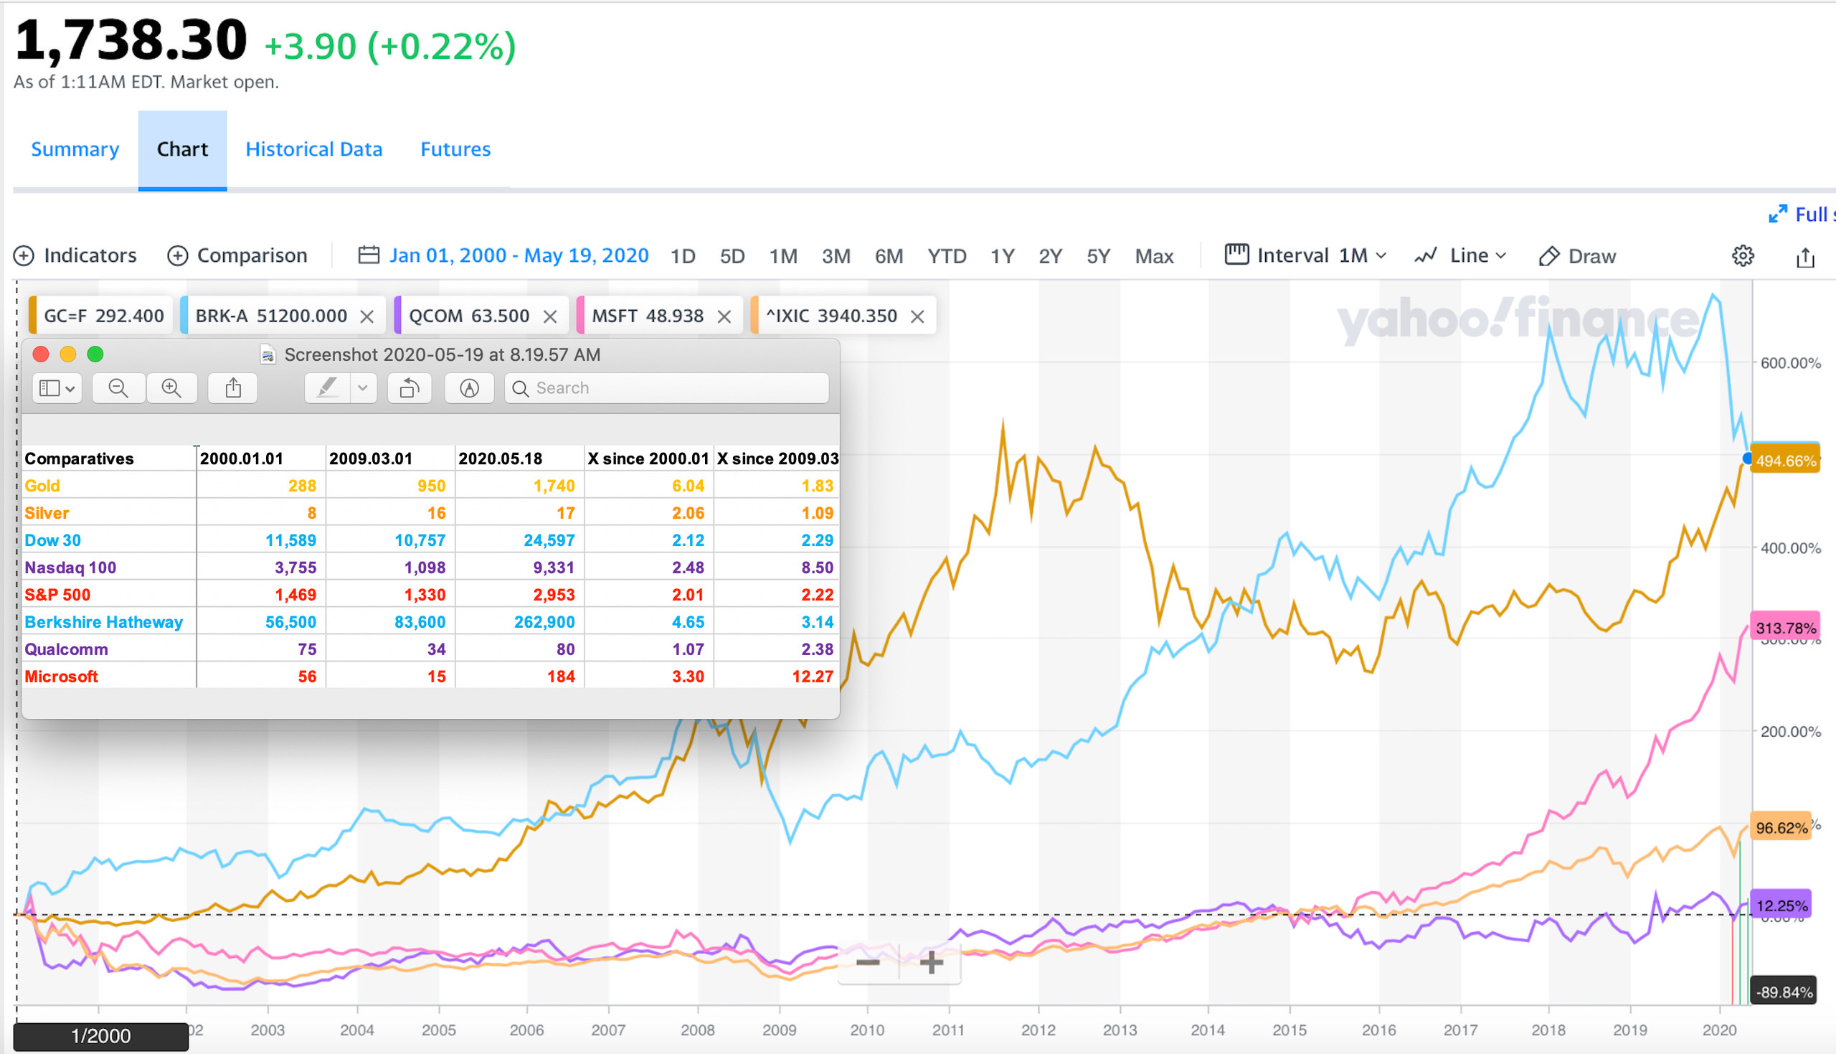
Task: Click the Preview share icon
Action: [x=232, y=388]
